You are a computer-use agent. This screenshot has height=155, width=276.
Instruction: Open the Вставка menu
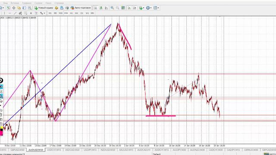(x=15, y=3)
